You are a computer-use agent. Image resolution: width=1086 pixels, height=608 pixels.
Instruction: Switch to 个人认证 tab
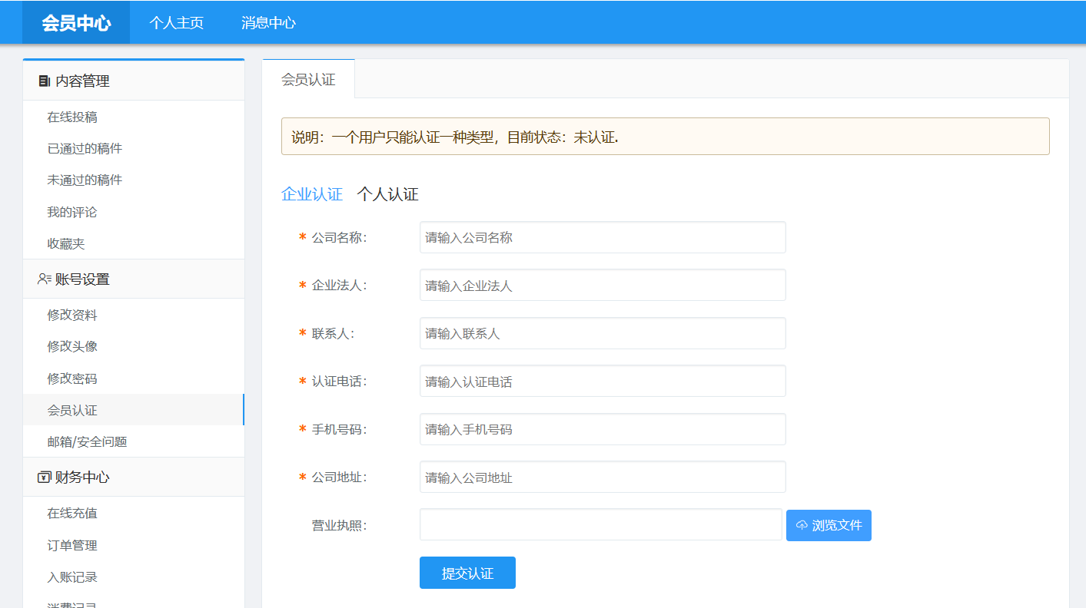point(387,195)
